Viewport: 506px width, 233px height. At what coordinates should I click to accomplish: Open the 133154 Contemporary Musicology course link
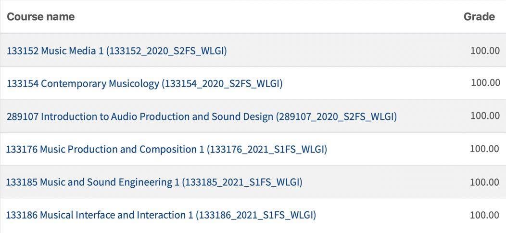145,84
